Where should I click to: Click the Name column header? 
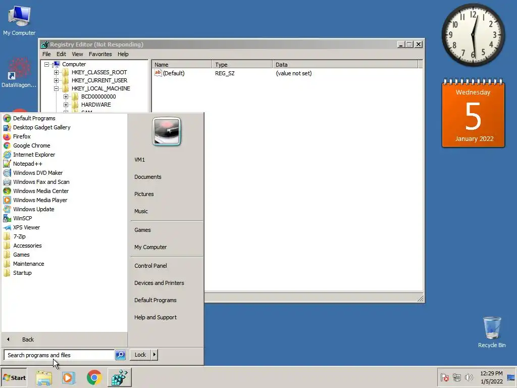[182, 64]
